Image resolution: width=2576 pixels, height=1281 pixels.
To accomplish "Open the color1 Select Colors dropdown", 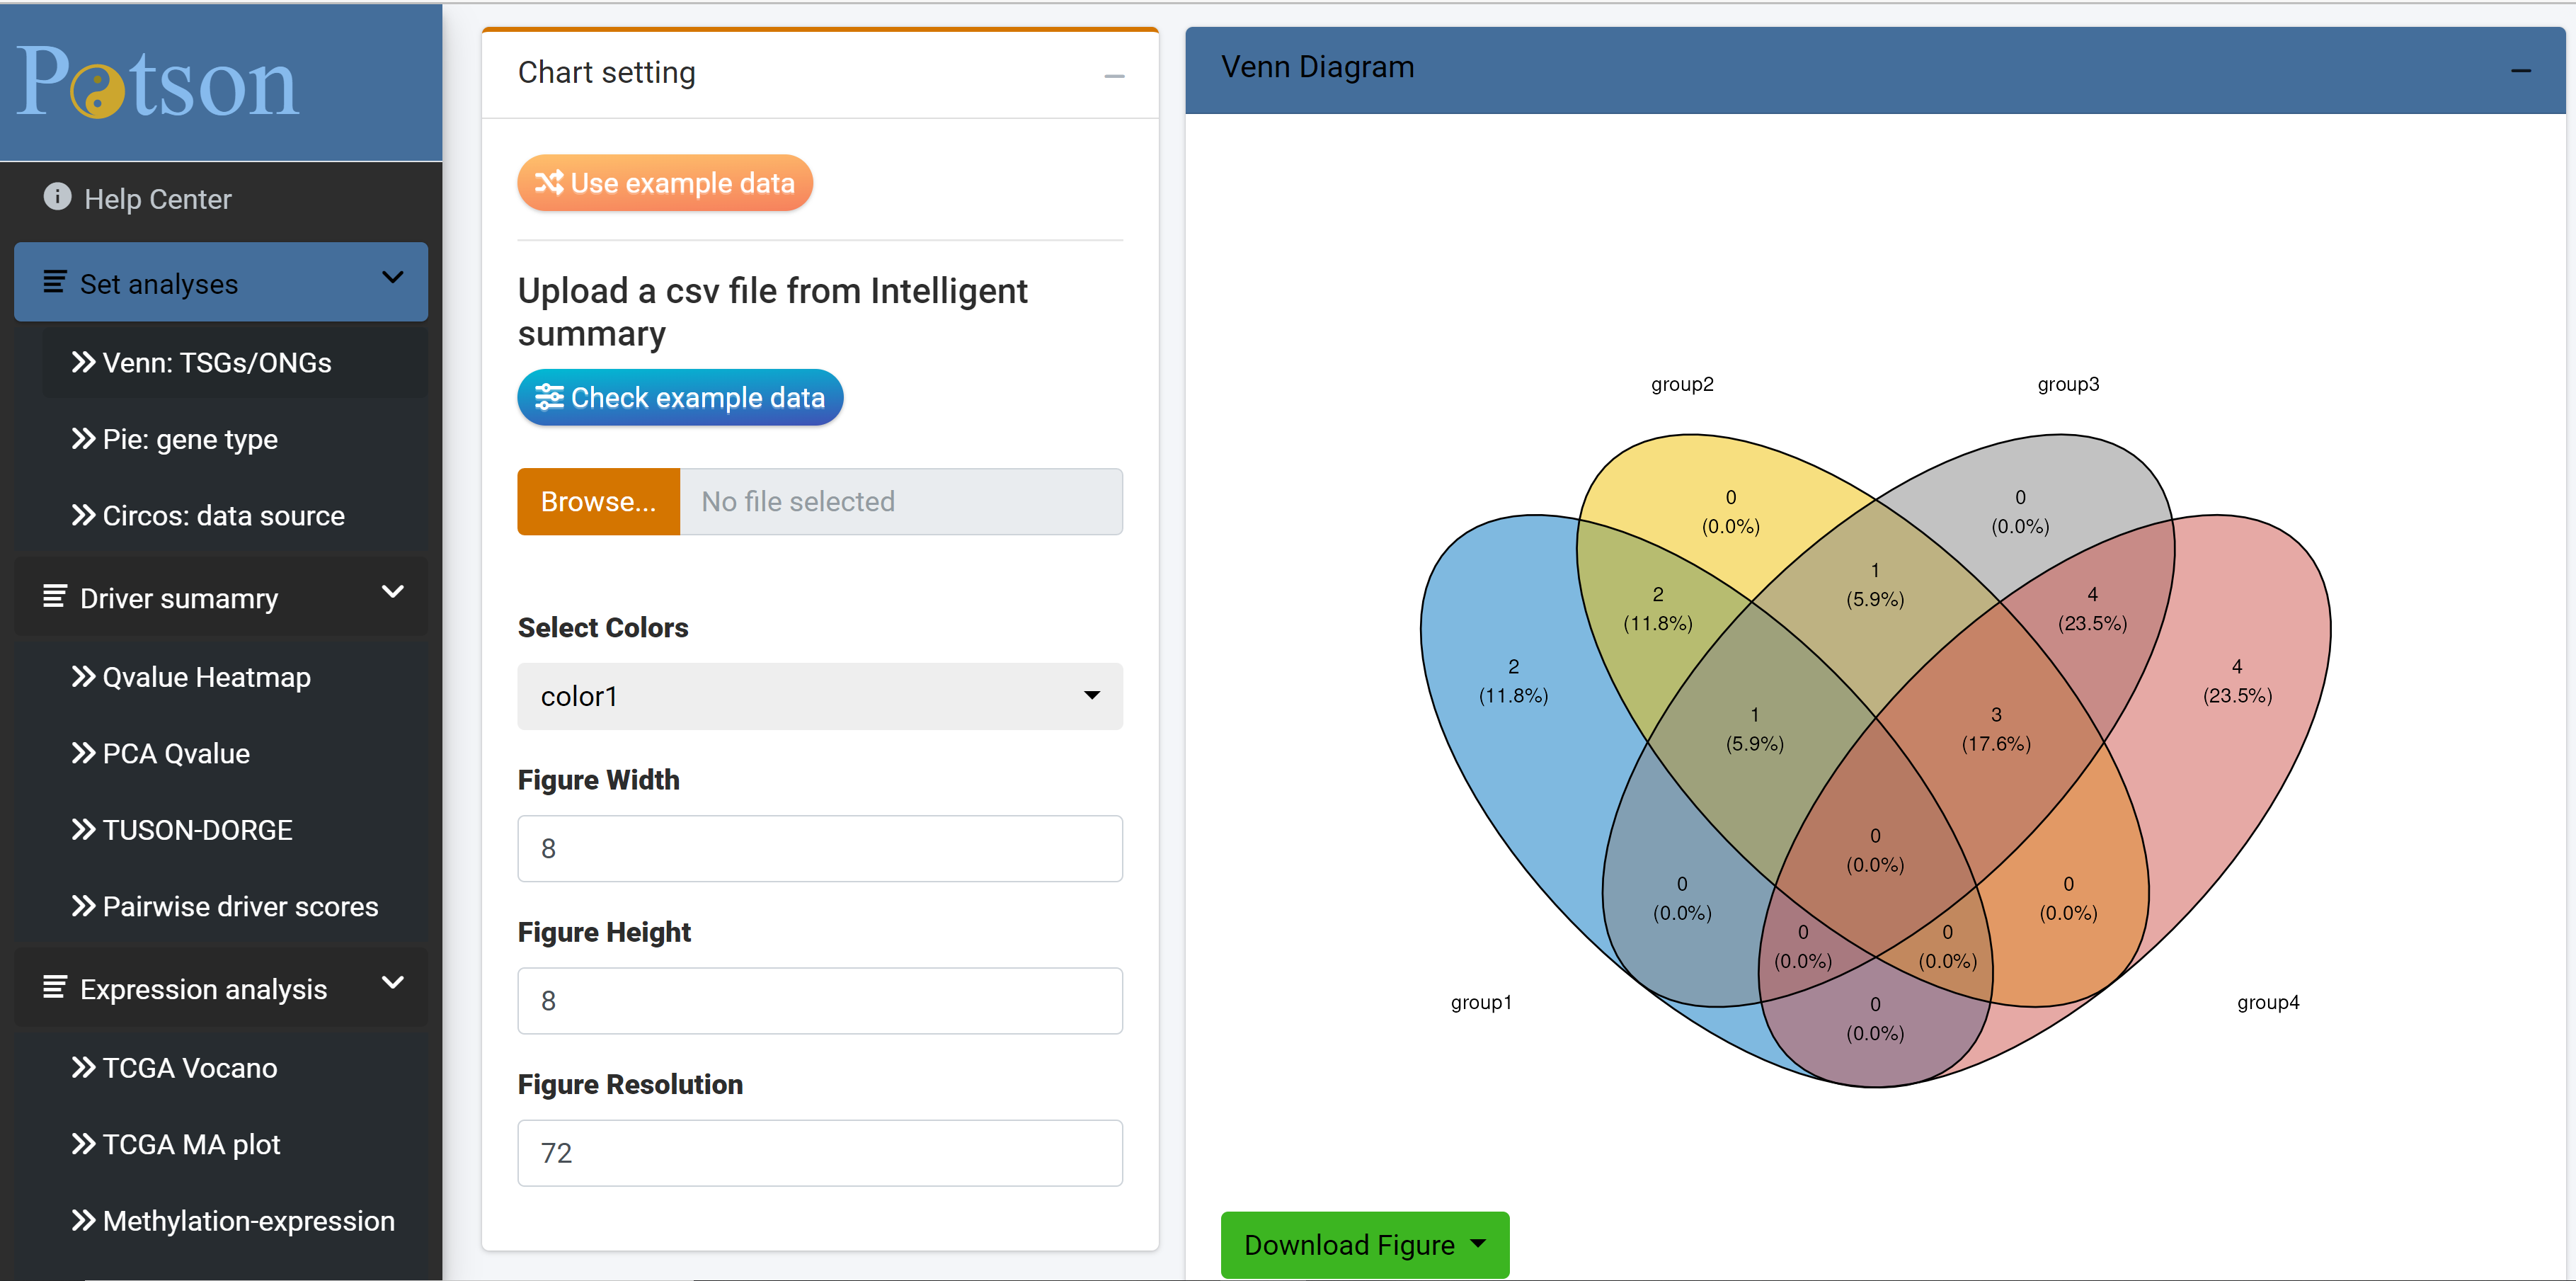I will pos(819,696).
